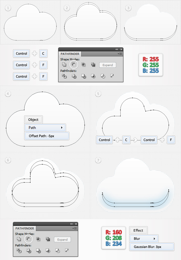Select PATHFINDER tab in lower panel
Screen dimensions: 181x260
pyautogui.click(x=25, y=229)
